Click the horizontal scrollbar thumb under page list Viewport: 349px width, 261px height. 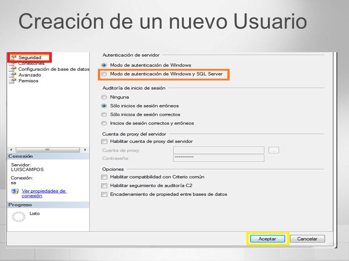(x=48, y=150)
